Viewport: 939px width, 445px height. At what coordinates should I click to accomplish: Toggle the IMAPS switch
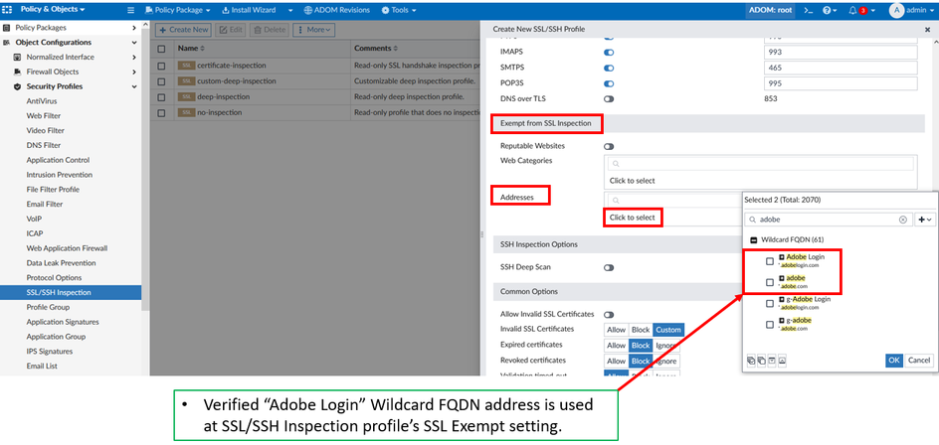coord(609,53)
